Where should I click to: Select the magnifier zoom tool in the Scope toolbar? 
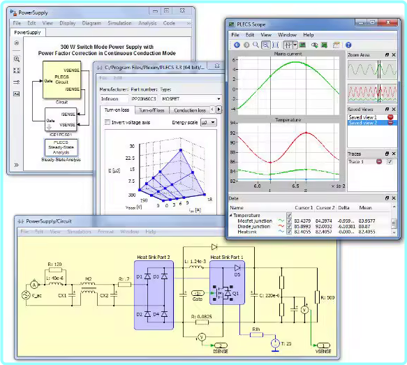point(256,45)
